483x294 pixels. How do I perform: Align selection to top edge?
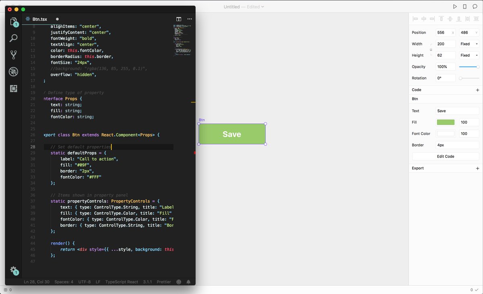click(441, 18)
